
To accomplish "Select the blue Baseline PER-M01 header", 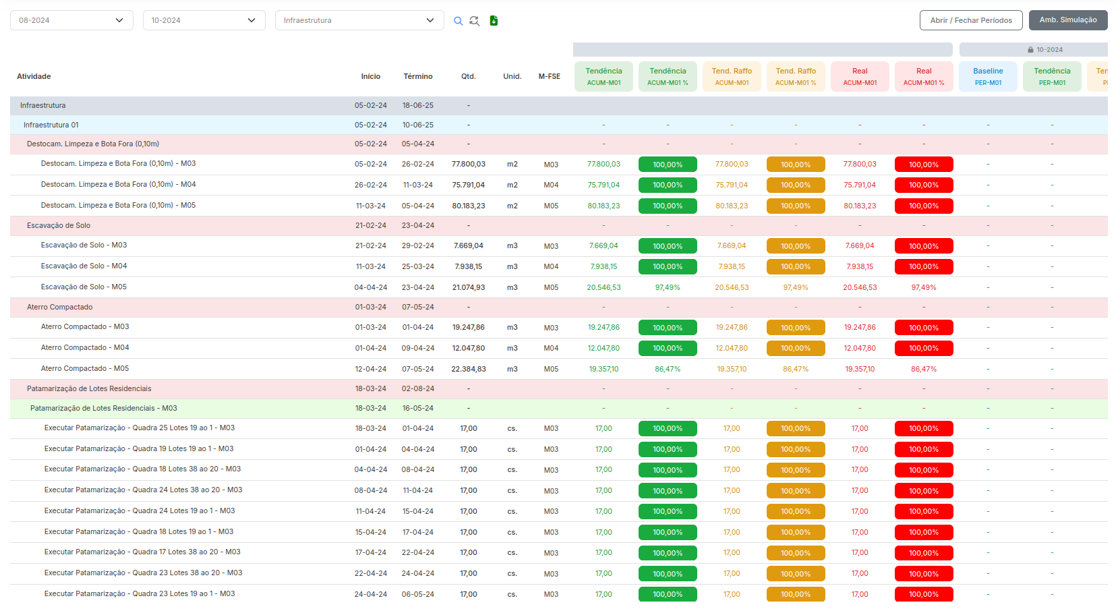I will click(988, 76).
